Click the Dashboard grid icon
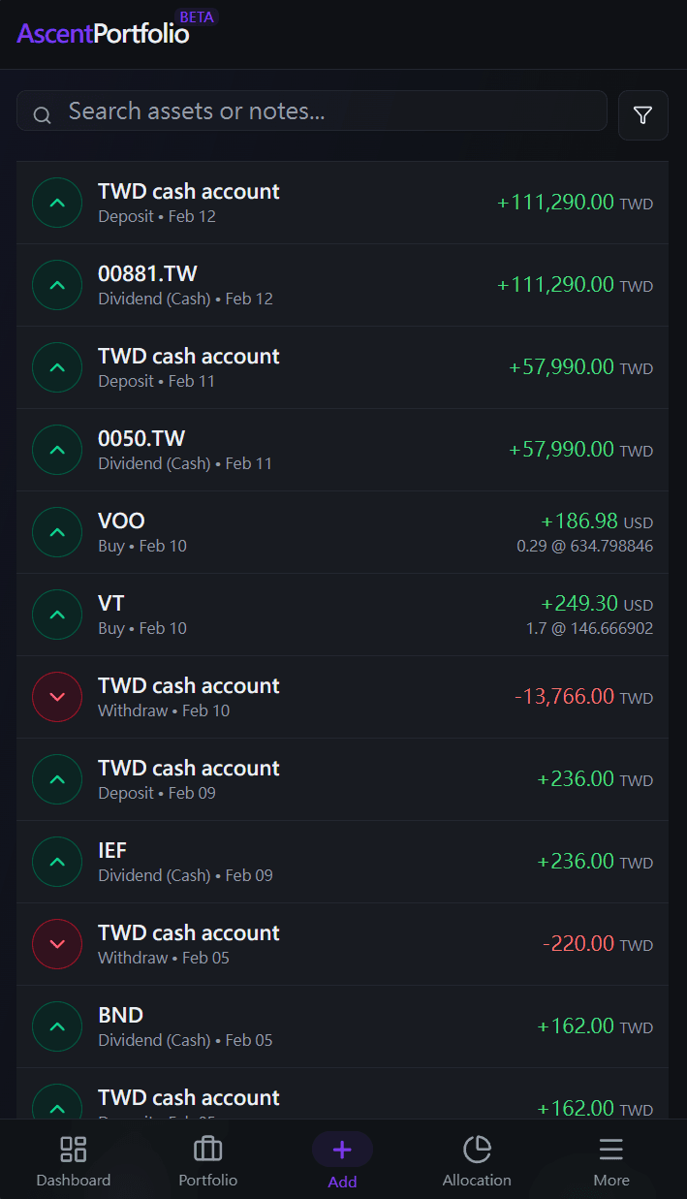This screenshot has height=1199, width=687. click(x=74, y=1150)
